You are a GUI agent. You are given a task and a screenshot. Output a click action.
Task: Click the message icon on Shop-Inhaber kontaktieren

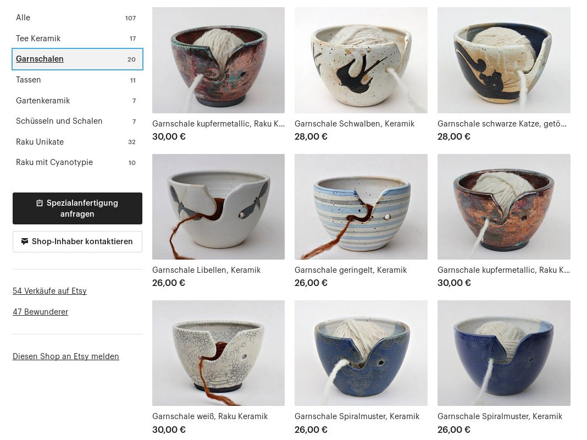[x=25, y=241]
